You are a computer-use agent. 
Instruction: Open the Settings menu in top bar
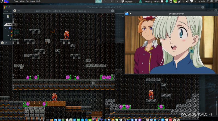[x=30, y=1]
